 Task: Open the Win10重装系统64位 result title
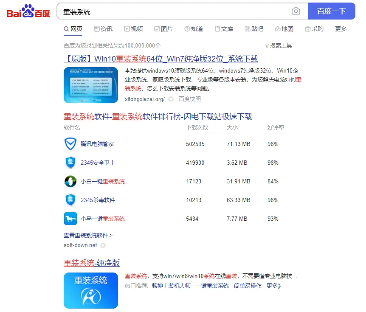point(161,59)
